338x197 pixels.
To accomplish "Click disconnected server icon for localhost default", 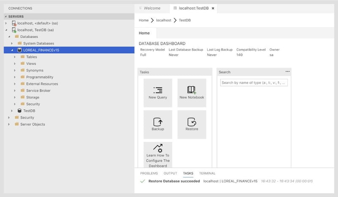I will coord(14,23).
